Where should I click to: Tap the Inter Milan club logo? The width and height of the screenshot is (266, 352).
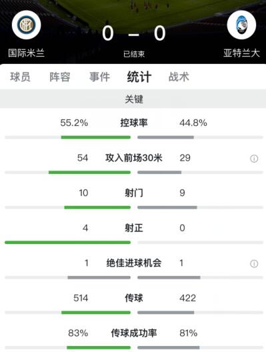(x=26, y=25)
